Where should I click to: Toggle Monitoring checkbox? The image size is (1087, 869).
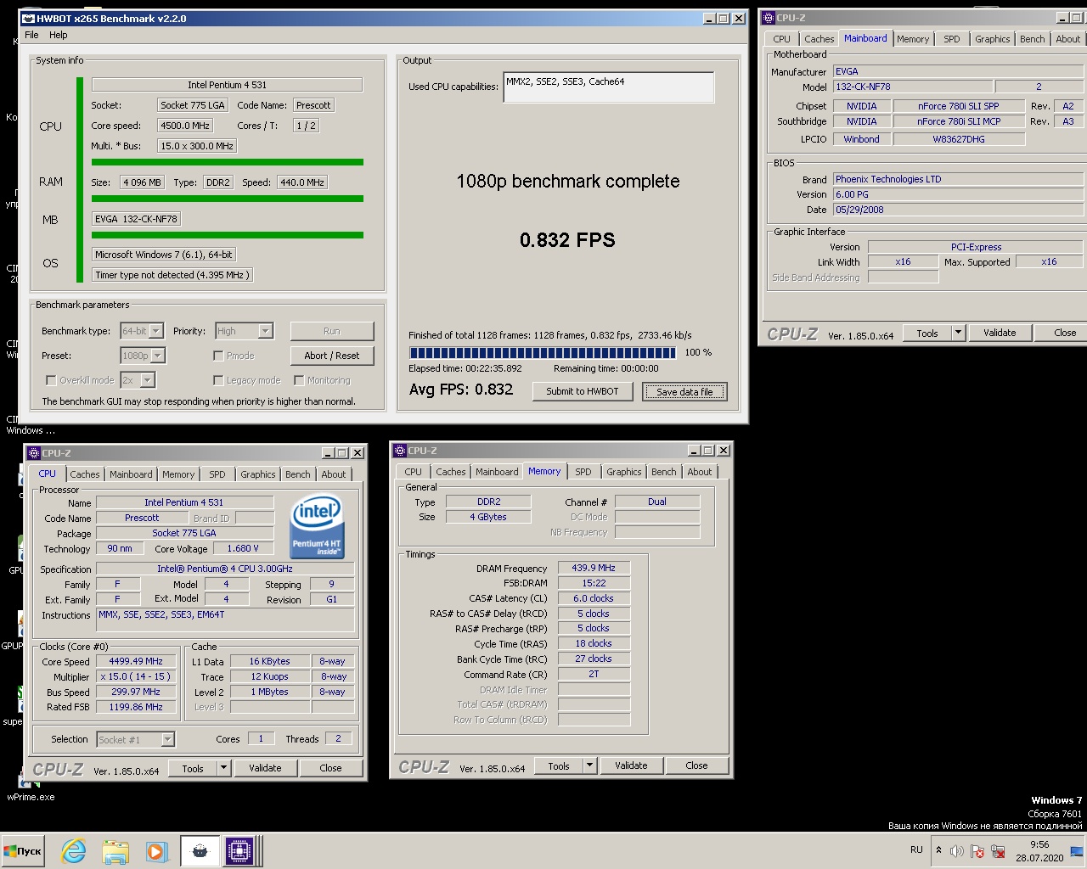click(x=299, y=380)
